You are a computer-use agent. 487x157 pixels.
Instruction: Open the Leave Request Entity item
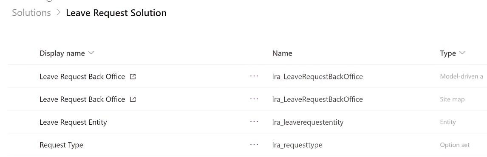(73, 122)
